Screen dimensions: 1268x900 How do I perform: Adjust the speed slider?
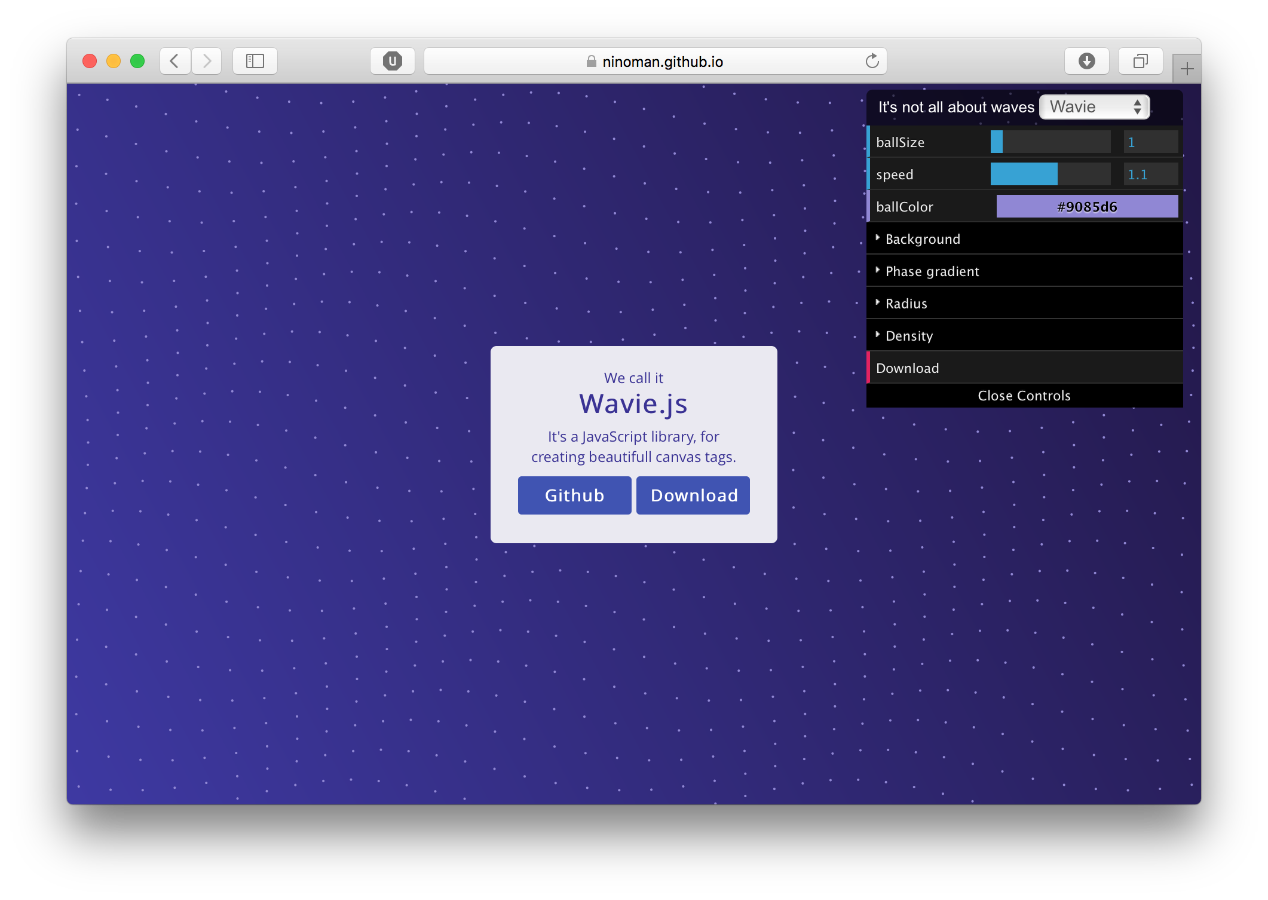coord(1050,174)
